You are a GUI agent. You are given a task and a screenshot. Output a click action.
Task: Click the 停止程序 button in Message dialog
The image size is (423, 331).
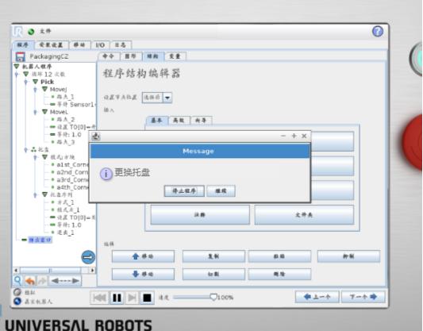pyautogui.click(x=184, y=191)
